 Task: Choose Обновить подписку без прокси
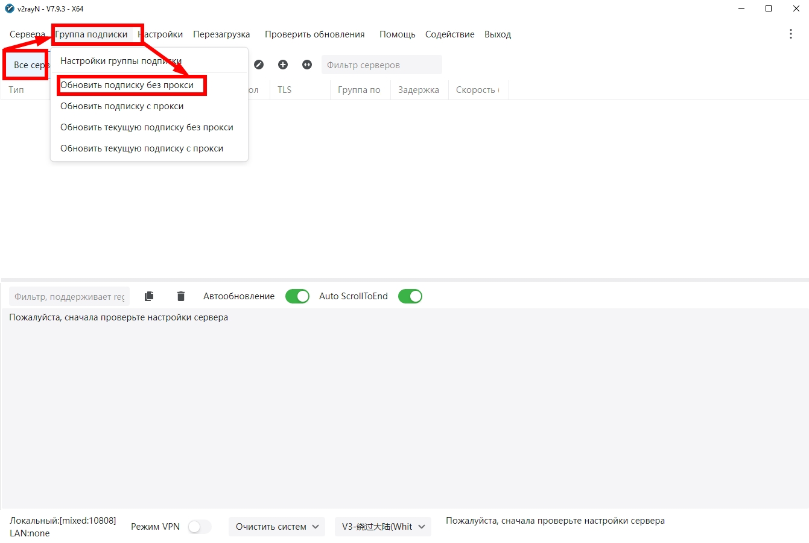coord(149,85)
